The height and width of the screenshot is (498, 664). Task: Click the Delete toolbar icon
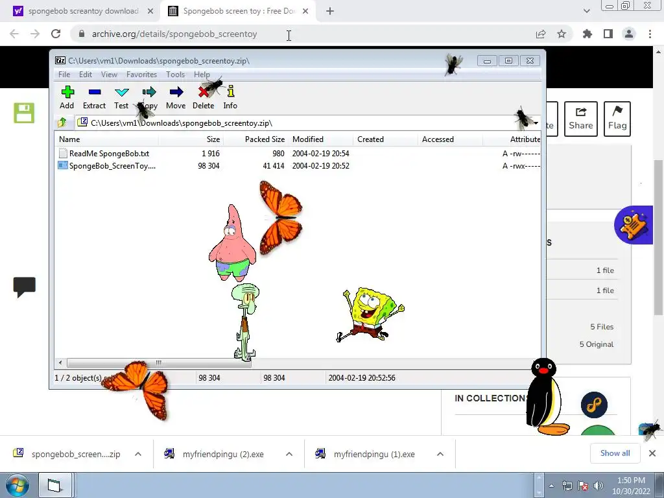(203, 98)
